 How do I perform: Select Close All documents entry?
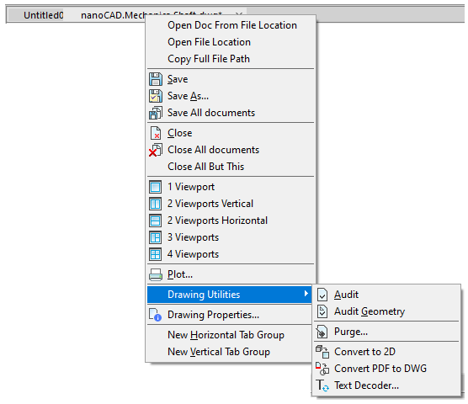(231, 150)
